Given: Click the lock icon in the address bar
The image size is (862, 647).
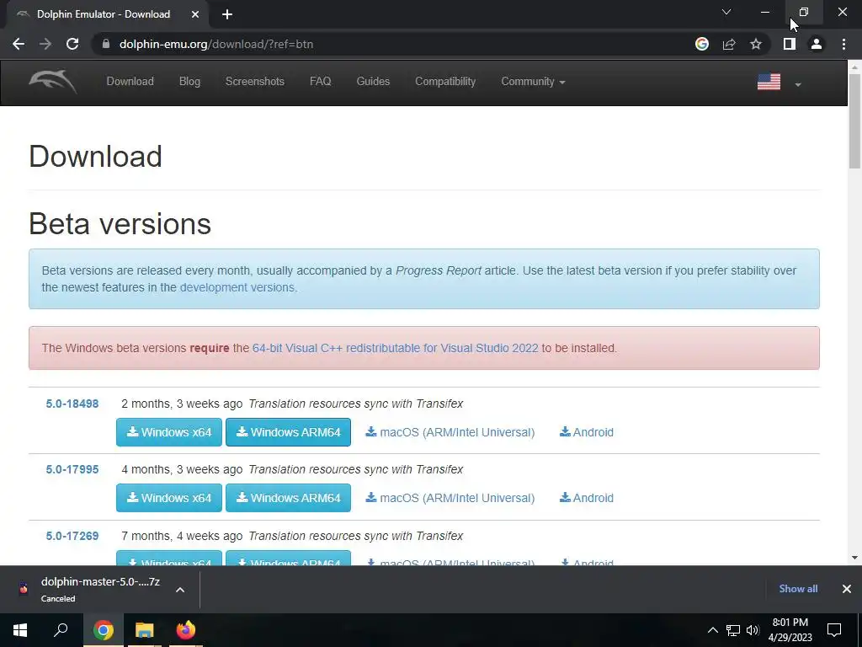Looking at the screenshot, I should point(106,44).
